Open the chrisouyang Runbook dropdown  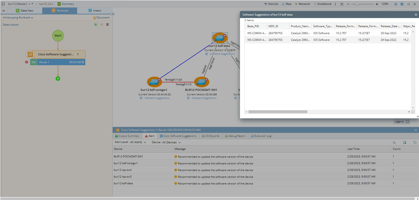coord(18,18)
